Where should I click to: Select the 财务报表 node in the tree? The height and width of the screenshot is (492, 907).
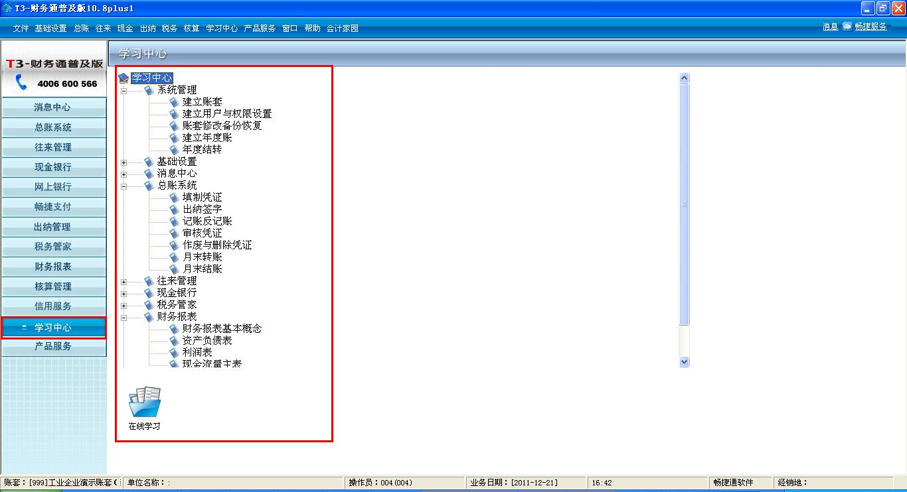(x=177, y=317)
